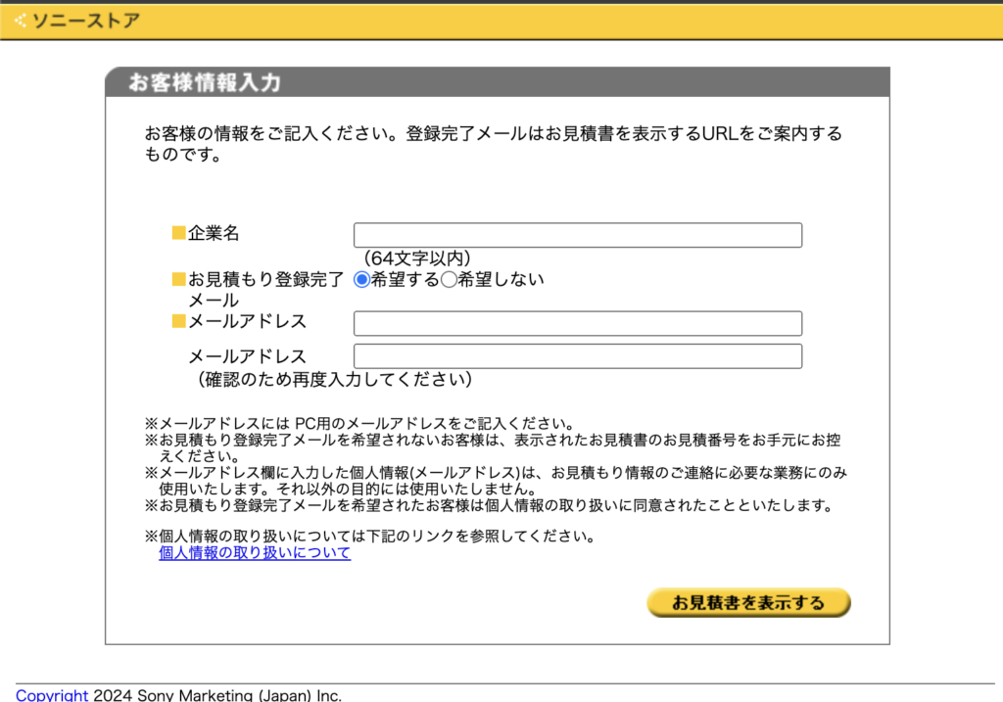The width and height of the screenshot is (1003, 702).
Task: Open the 個人情報の取り扱いについて link
Action: coord(255,553)
